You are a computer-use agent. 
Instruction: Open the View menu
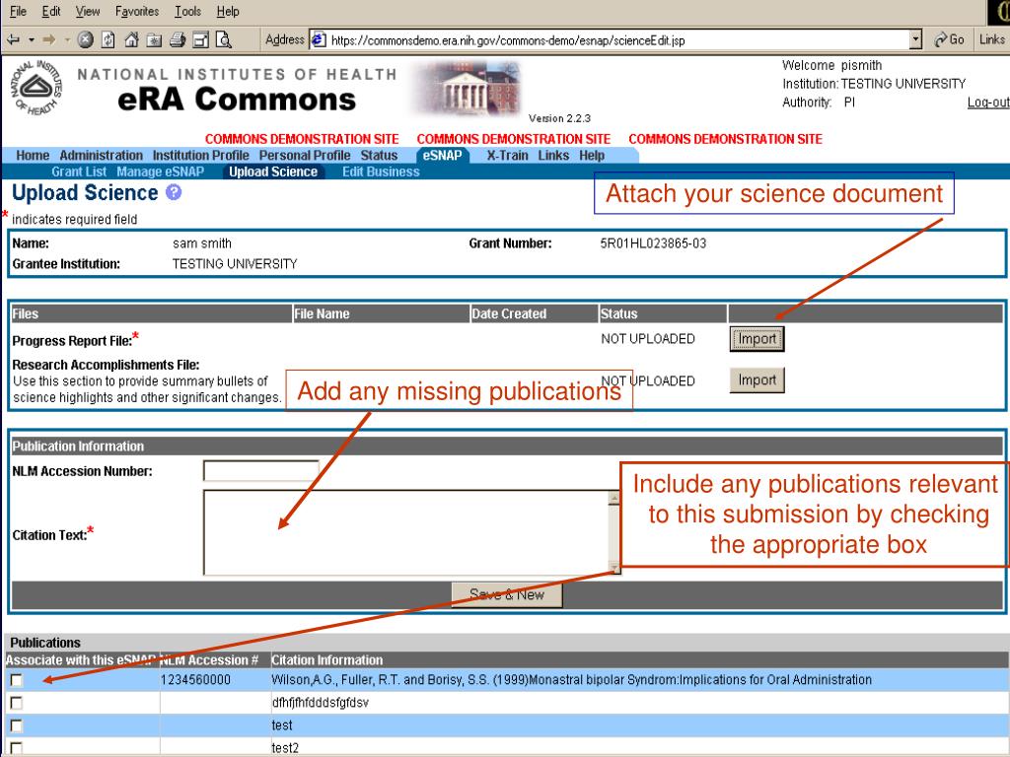[x=88, y=12]
